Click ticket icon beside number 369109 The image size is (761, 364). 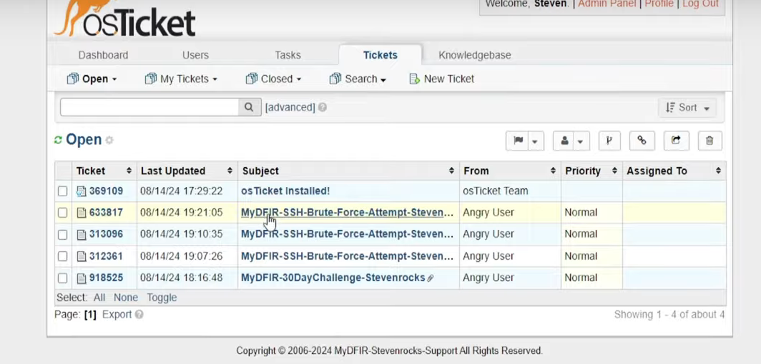[81, 191]
